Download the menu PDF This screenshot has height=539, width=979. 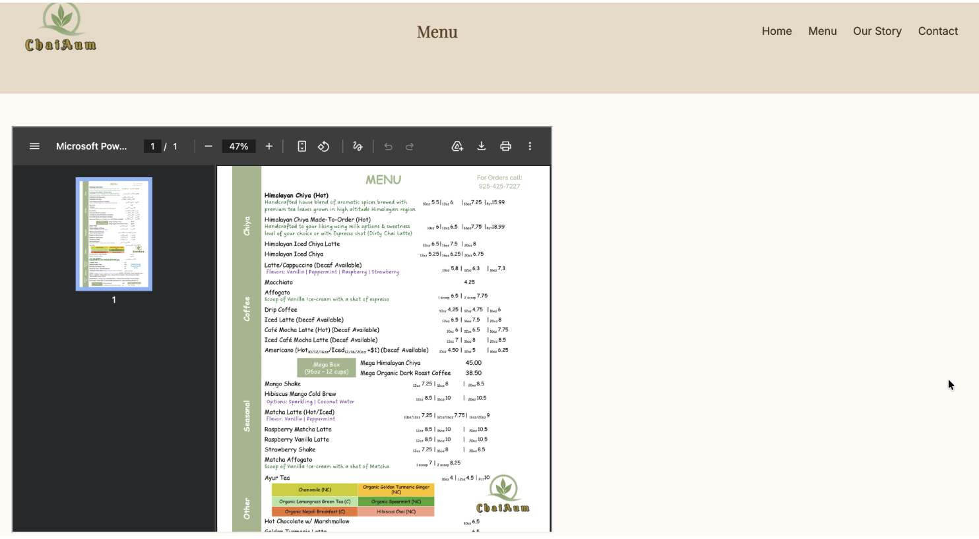point(482,146)
